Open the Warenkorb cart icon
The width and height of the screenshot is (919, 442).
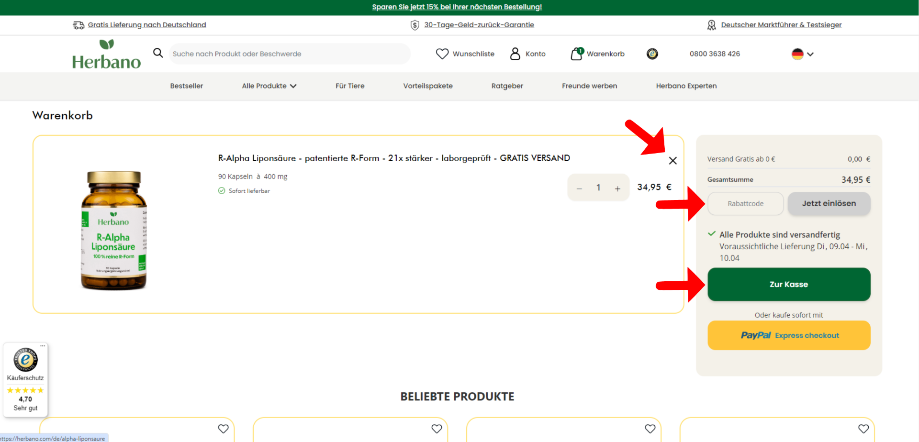coord(577,54)
